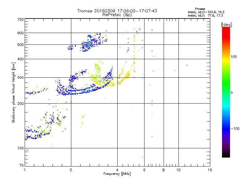
Task: Click the y-axis tick label '400'
Action: 20,59
